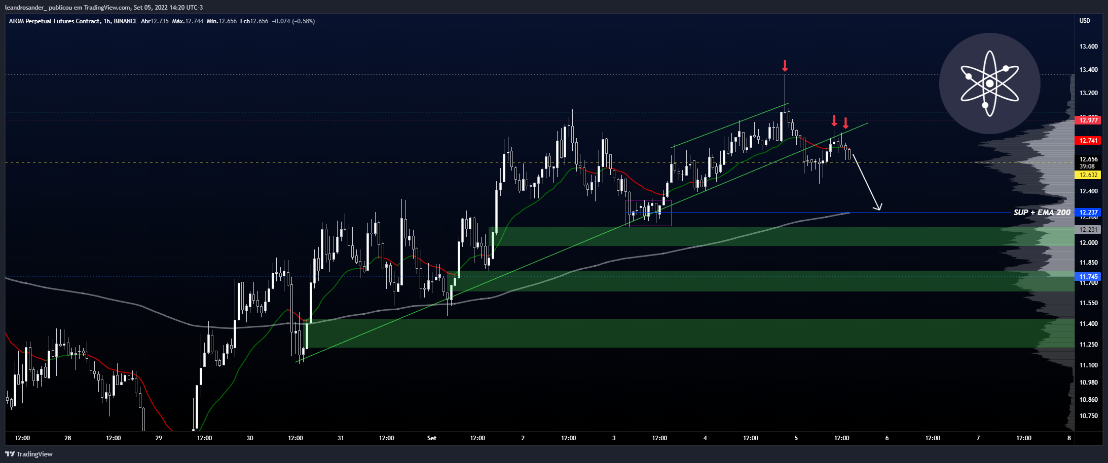
Task: Click the change value '−0.074 (−0.58%)'
Action: (293, 21)
